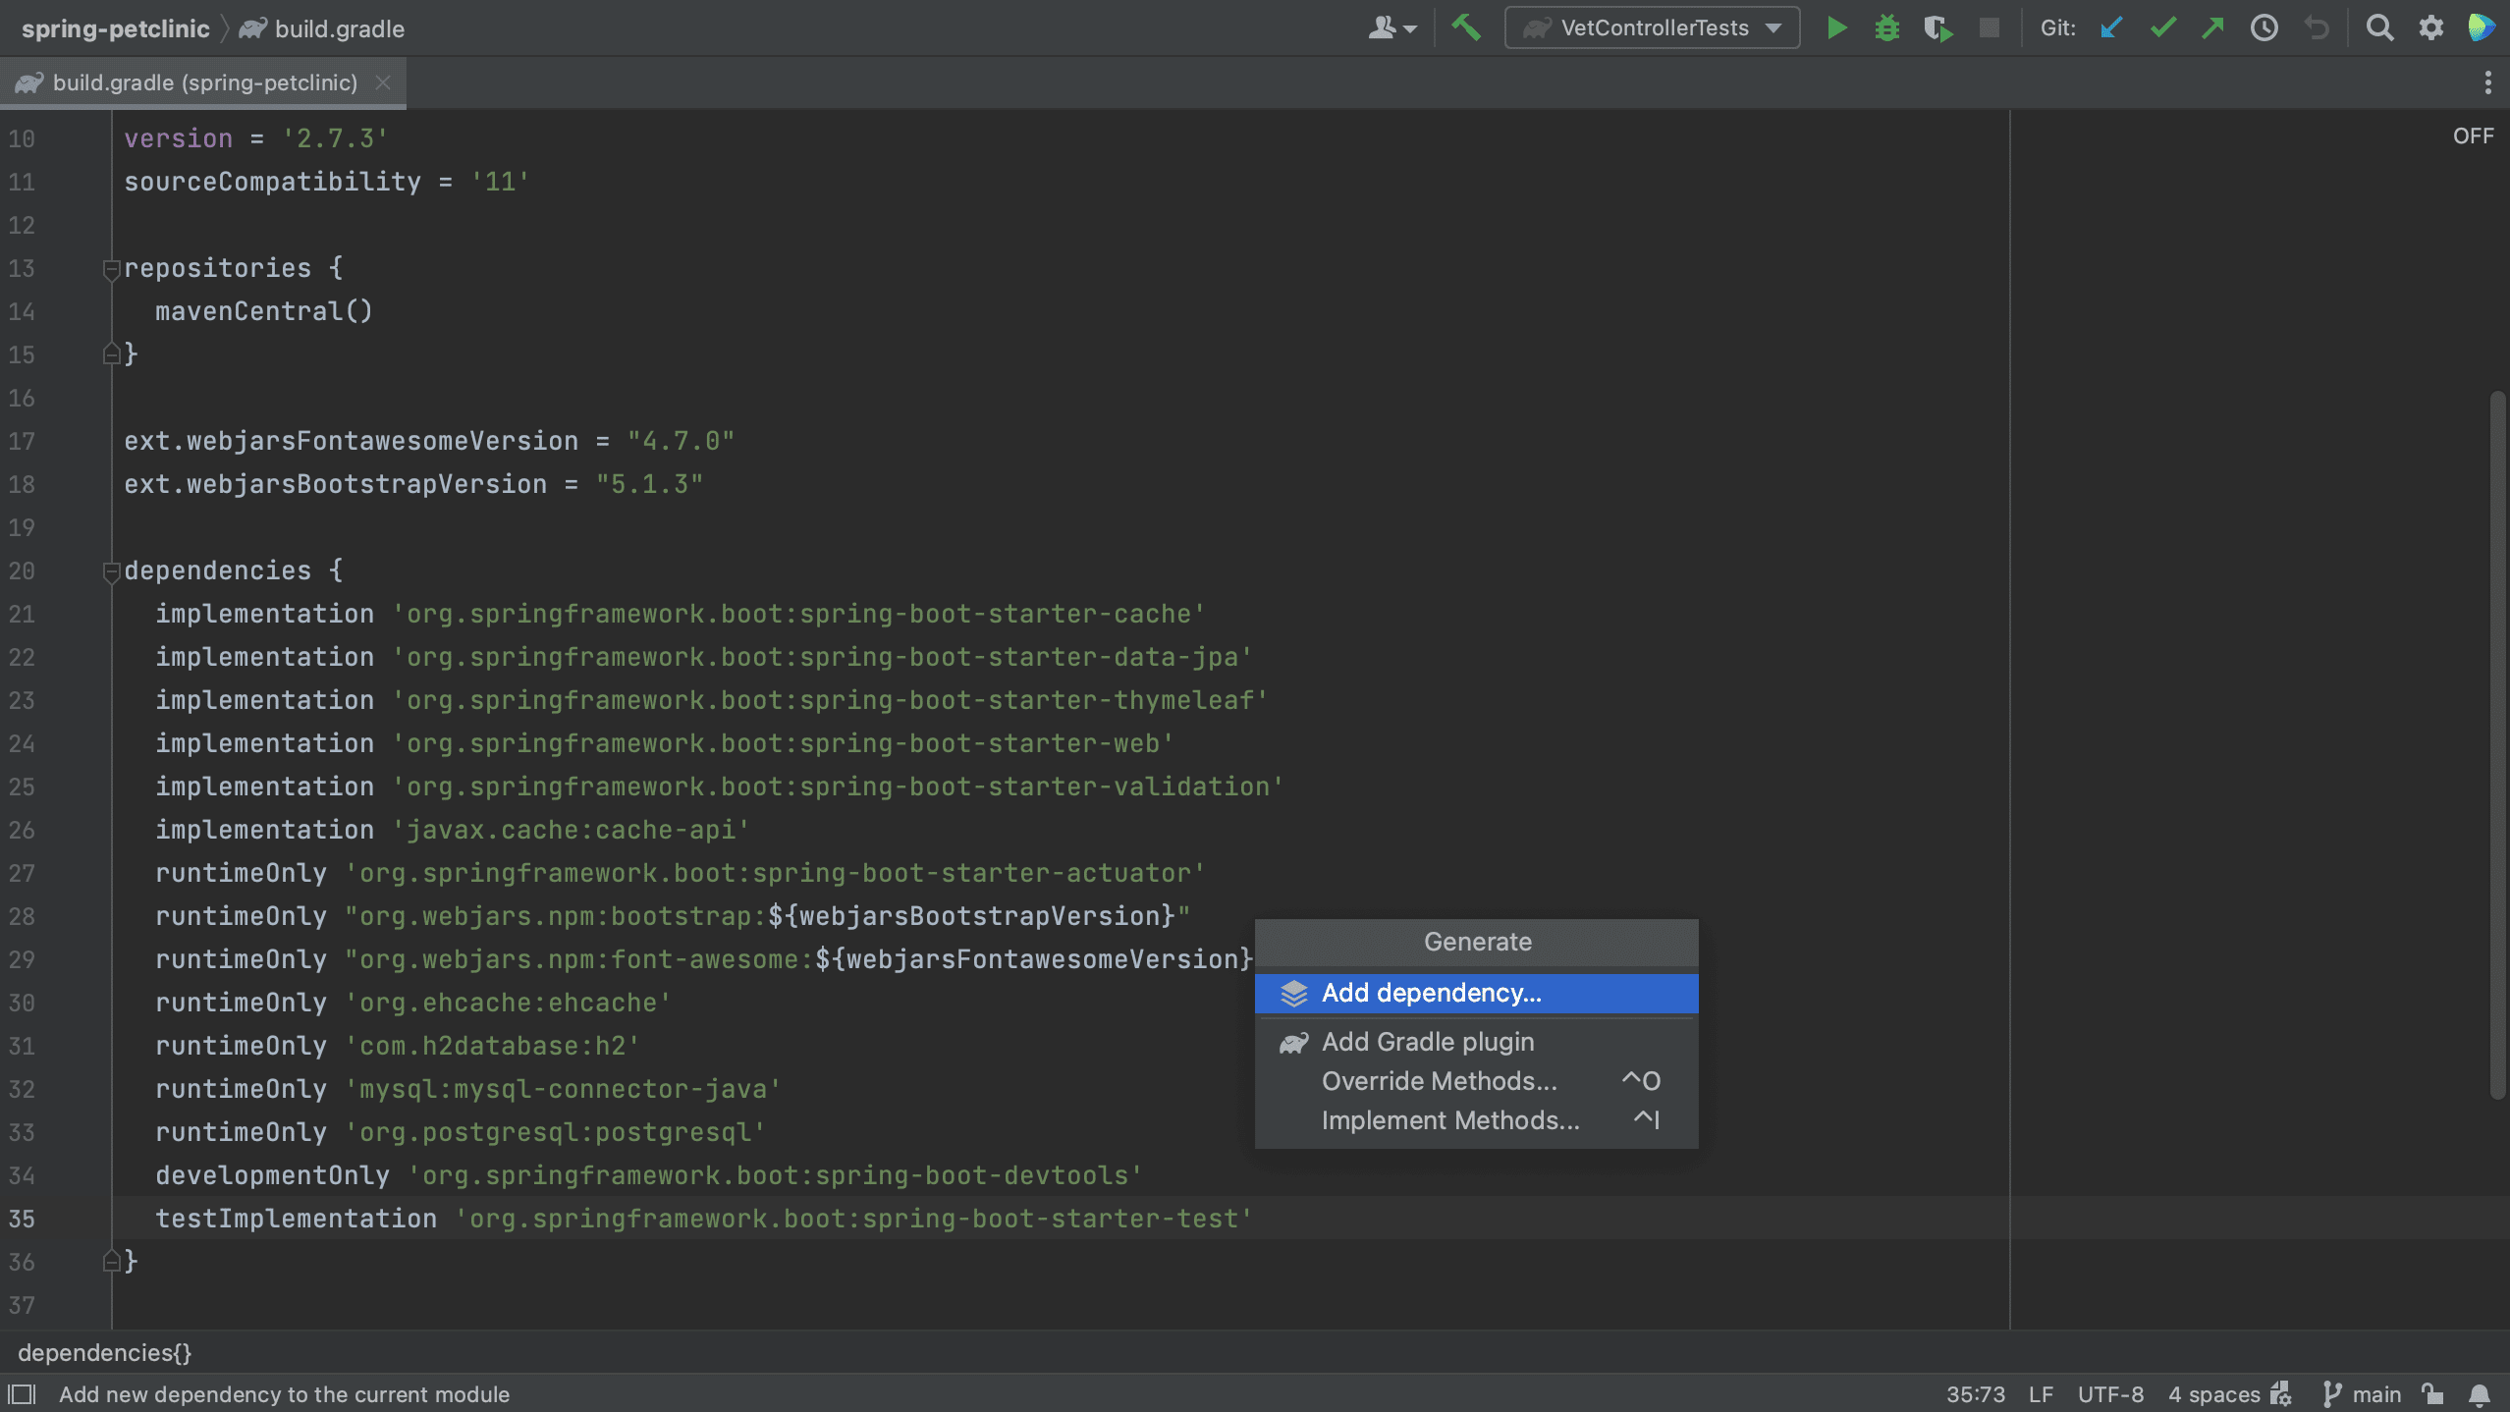
Task: Click the dependencies{} structure breadcrumb
Action: coord(104,1352)
